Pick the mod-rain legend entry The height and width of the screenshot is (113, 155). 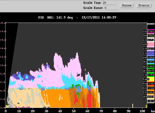[149, 88]
